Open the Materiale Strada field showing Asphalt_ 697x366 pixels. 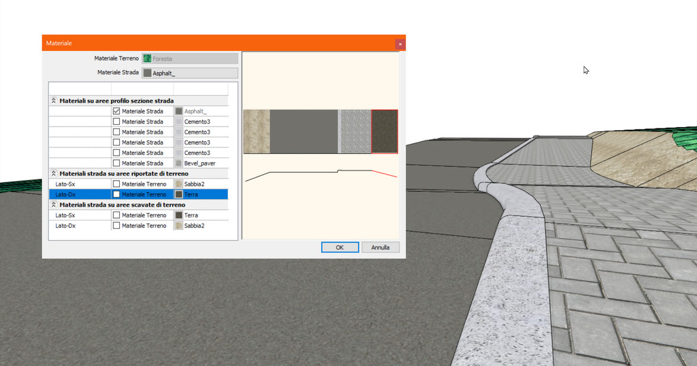[190, 73]
